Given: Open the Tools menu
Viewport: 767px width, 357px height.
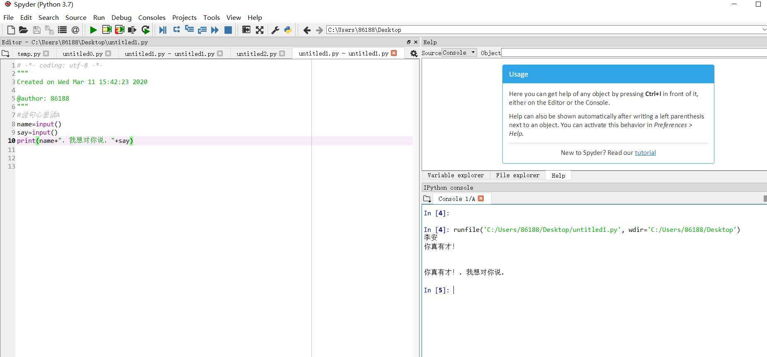Looking at the screenshot, I should click(211, 17).
